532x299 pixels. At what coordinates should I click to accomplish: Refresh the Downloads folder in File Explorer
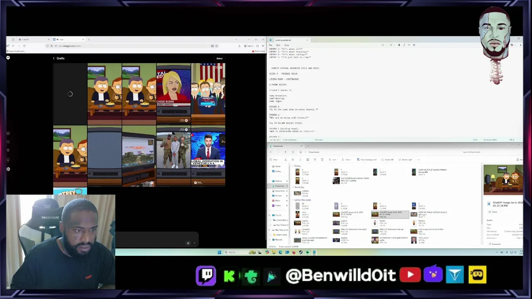[x=293, y=152]
